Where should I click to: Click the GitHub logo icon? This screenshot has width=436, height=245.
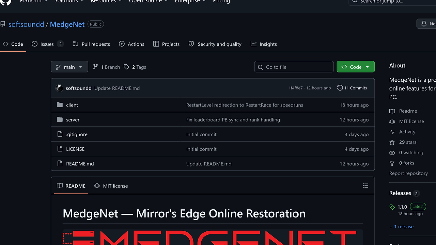pos(6,1)
